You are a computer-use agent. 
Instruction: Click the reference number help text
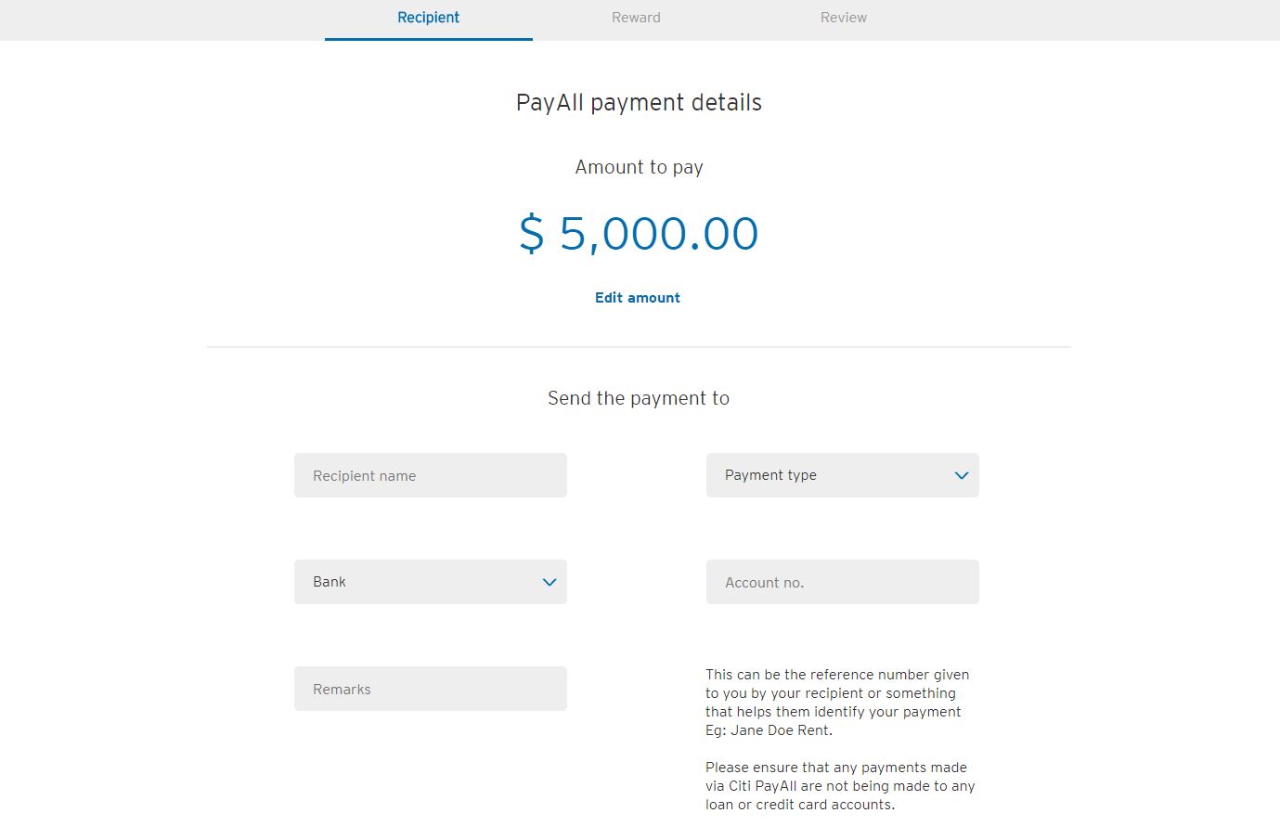[x=836, y=693]
